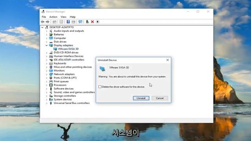
Task: Click the Display adapters category icon
Action: pos(51,45)
